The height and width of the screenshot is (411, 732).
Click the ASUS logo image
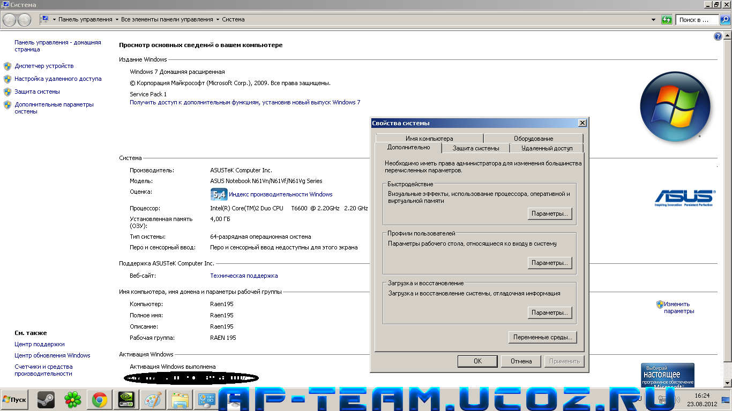coord(684,198)
